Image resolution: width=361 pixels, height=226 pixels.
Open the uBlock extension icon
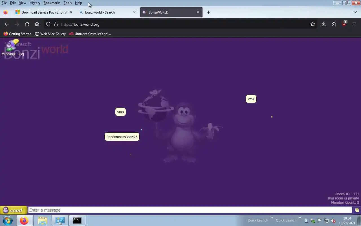344,24
